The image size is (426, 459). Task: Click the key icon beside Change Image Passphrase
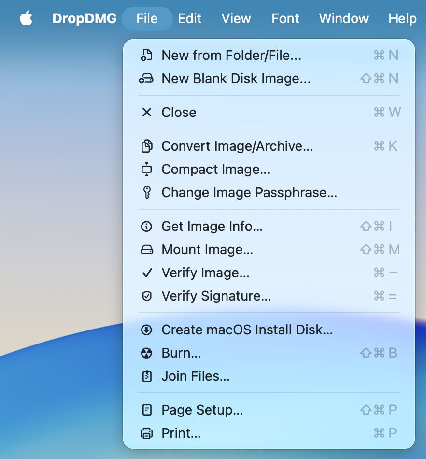point(147,192)
